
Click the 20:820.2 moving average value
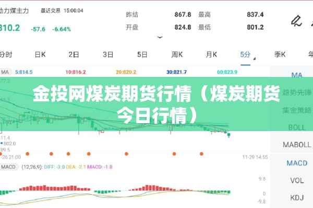coord(126,72)
